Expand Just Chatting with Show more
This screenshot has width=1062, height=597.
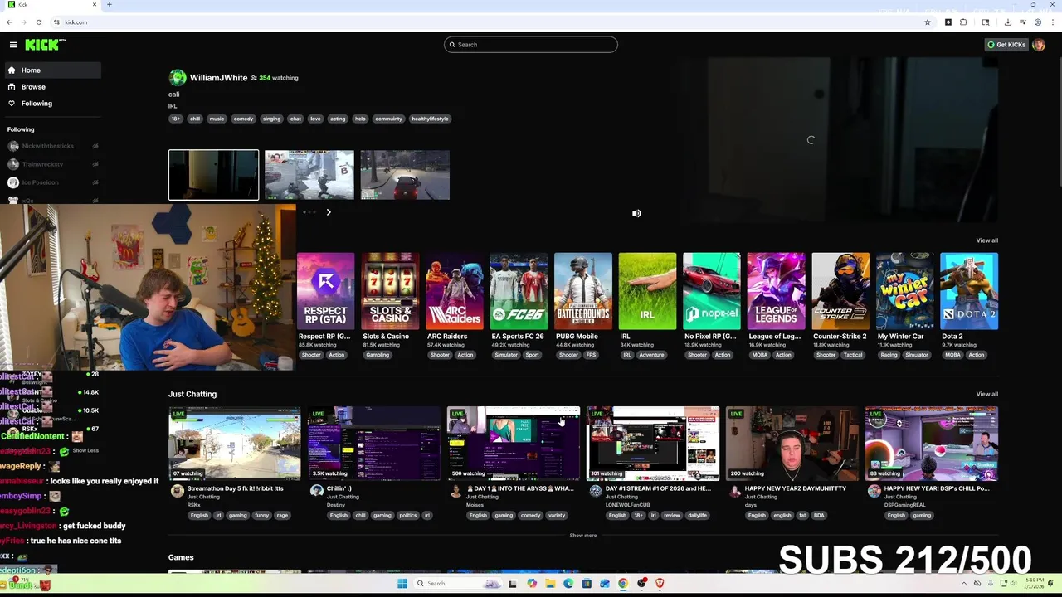click(583, 536)
